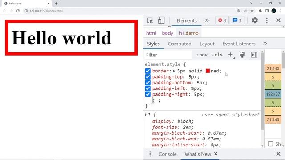Select html in the breadcrumb

coord(151,33)
